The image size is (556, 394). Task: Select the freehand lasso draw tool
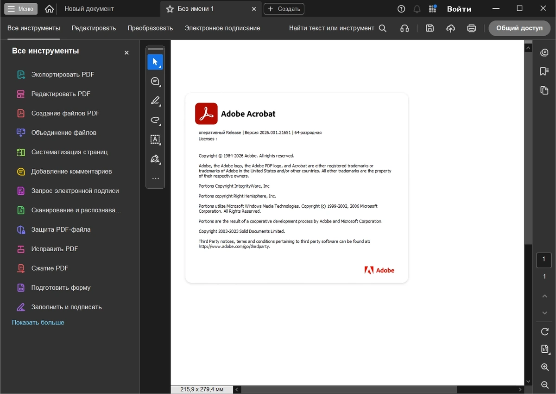(x=155, y=120)
